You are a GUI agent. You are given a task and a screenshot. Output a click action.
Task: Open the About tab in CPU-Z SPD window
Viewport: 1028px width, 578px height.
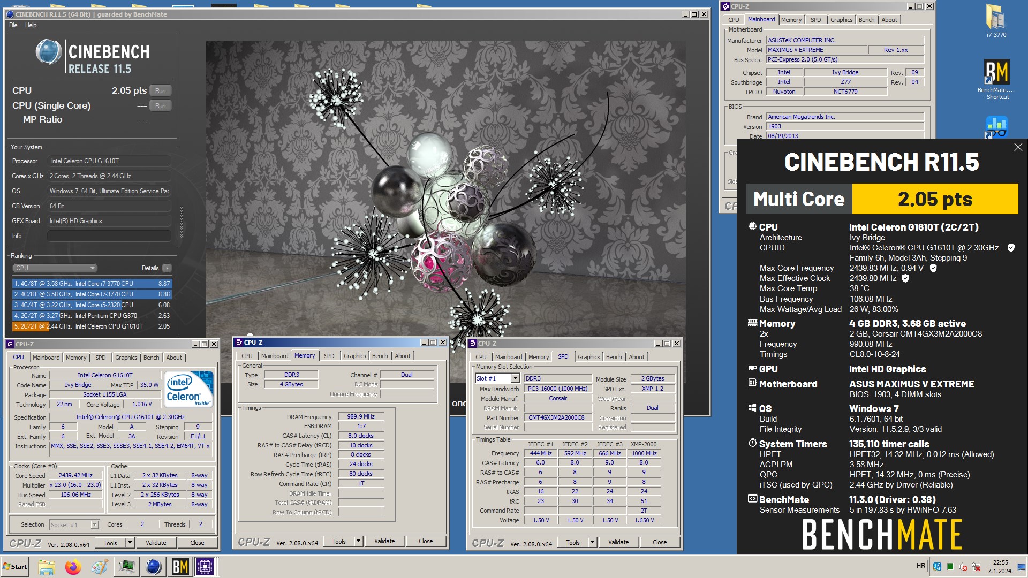click(x=636, y=357)
